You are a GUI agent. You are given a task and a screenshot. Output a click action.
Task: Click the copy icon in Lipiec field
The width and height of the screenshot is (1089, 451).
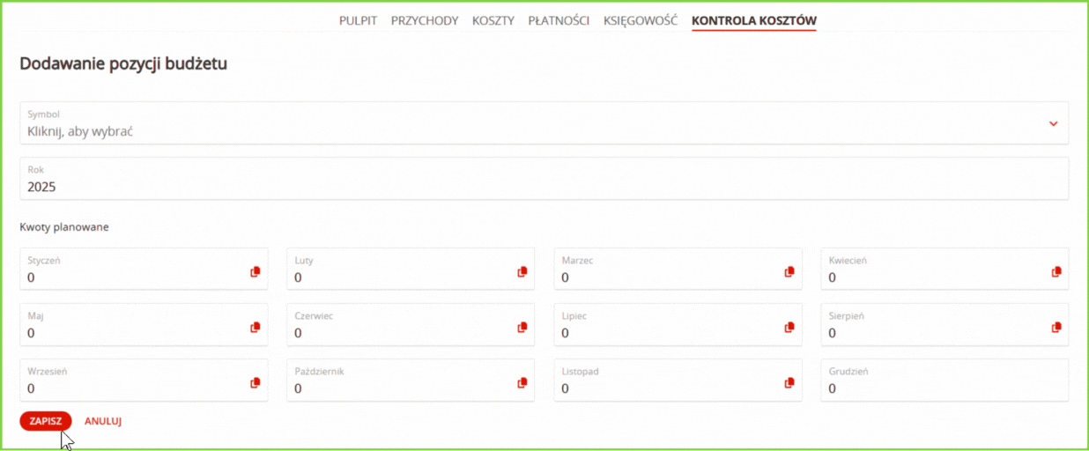[x=789, y=328]
